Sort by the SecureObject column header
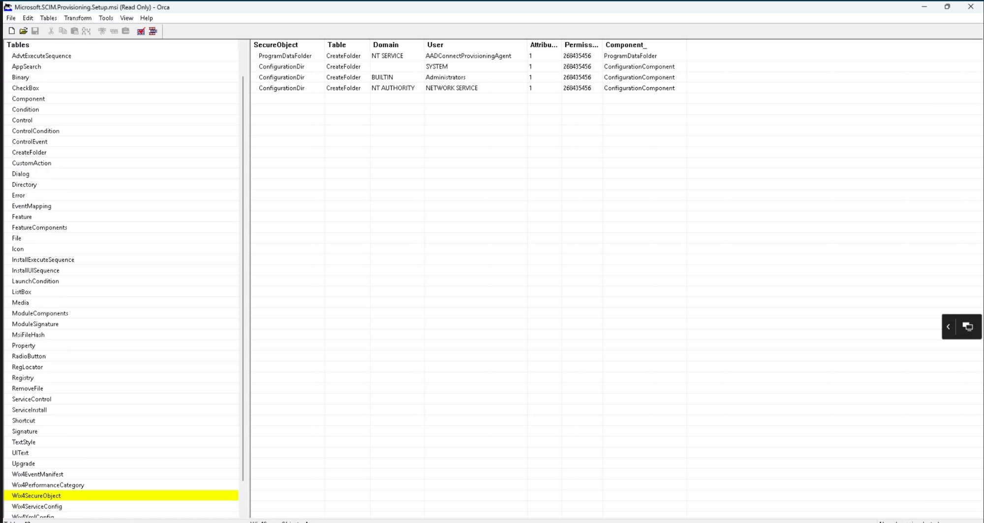The width and height of the screenshot is (984, 523). coord(287,45)
